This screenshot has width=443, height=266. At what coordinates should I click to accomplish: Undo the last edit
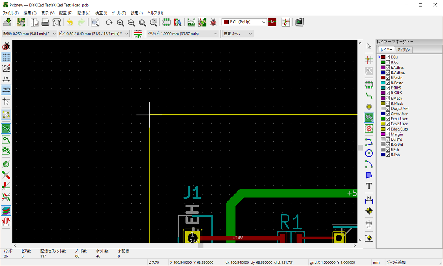70,22
